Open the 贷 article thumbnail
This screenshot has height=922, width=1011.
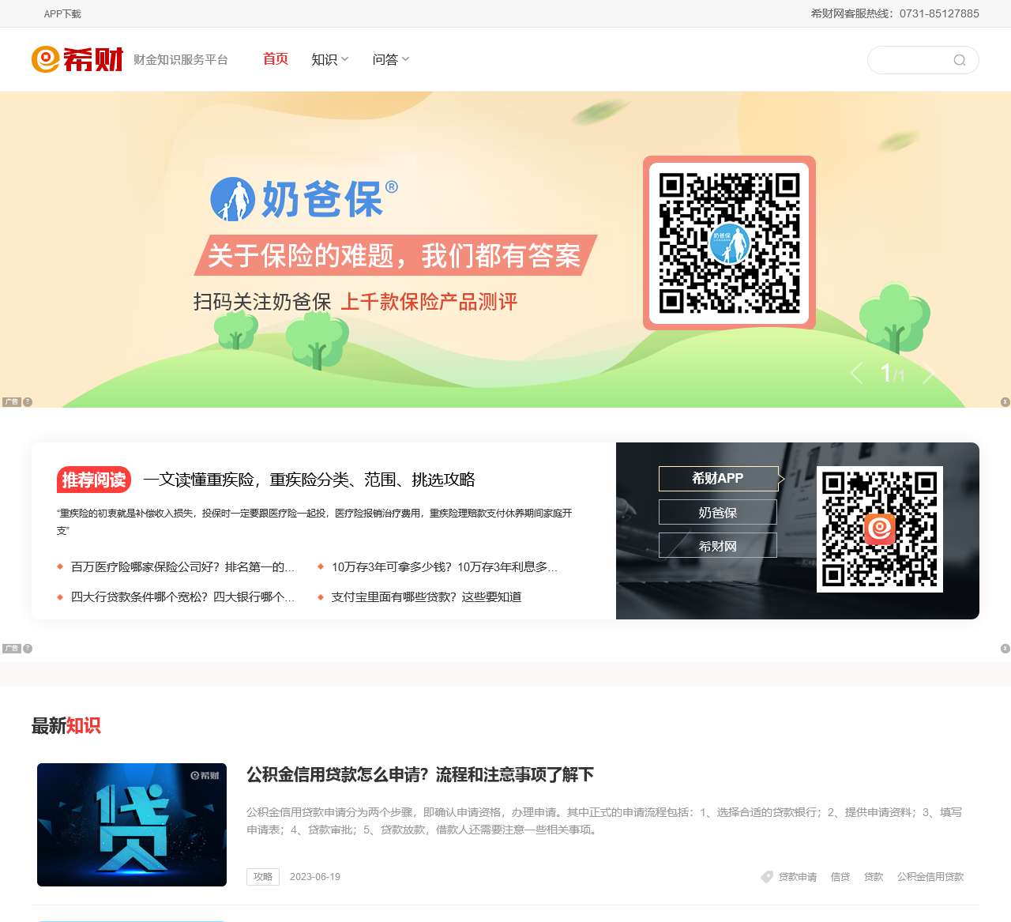[x=132, y=825]
